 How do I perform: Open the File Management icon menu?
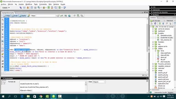coord(66,16)
